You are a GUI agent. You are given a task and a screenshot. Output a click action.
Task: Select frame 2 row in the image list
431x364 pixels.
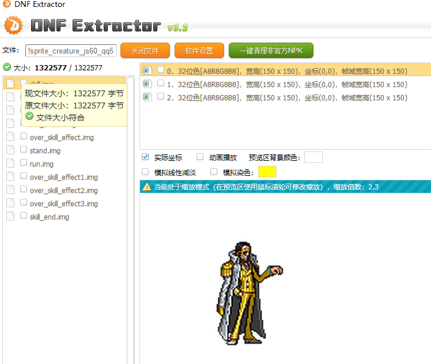point(286,97)
